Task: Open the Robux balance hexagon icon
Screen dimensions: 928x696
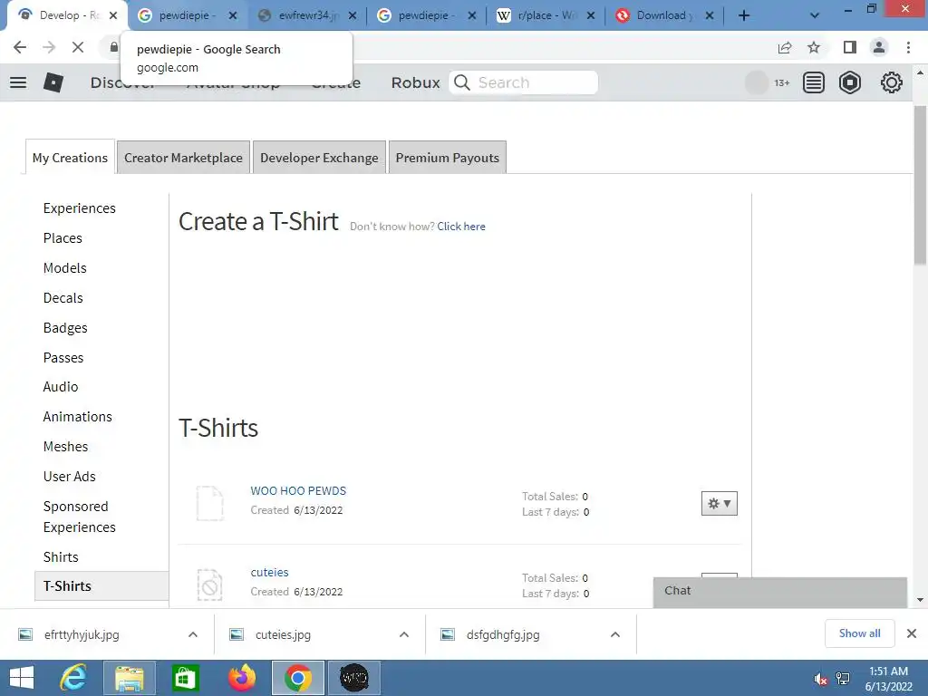Action: [850, 82]
